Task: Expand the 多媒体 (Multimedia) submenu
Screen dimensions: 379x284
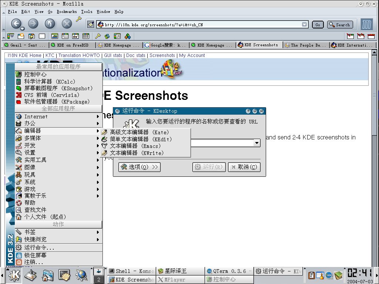Action: 58,138
